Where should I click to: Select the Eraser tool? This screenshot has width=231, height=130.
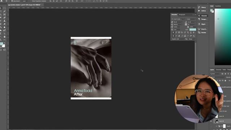tap(4, 24)
